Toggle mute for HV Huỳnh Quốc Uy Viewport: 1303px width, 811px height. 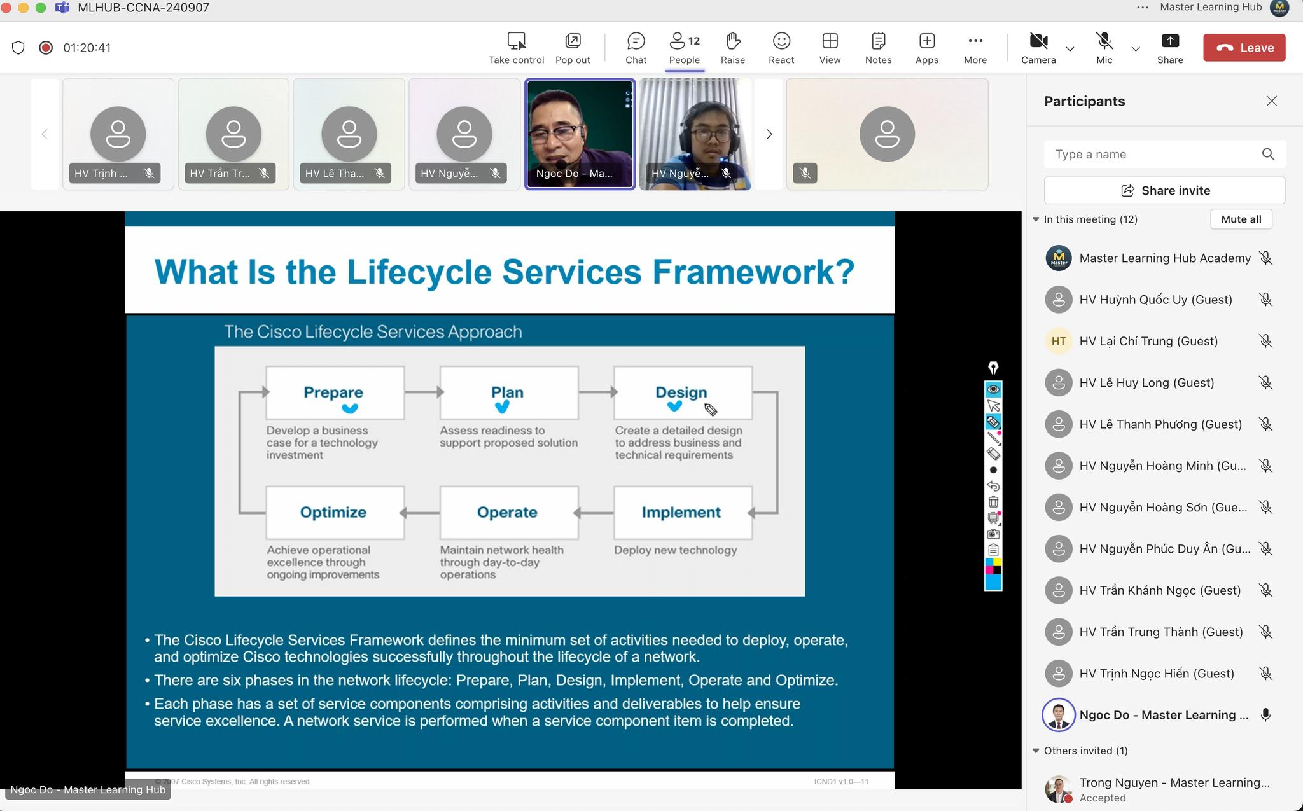(x=1266, y=300)
